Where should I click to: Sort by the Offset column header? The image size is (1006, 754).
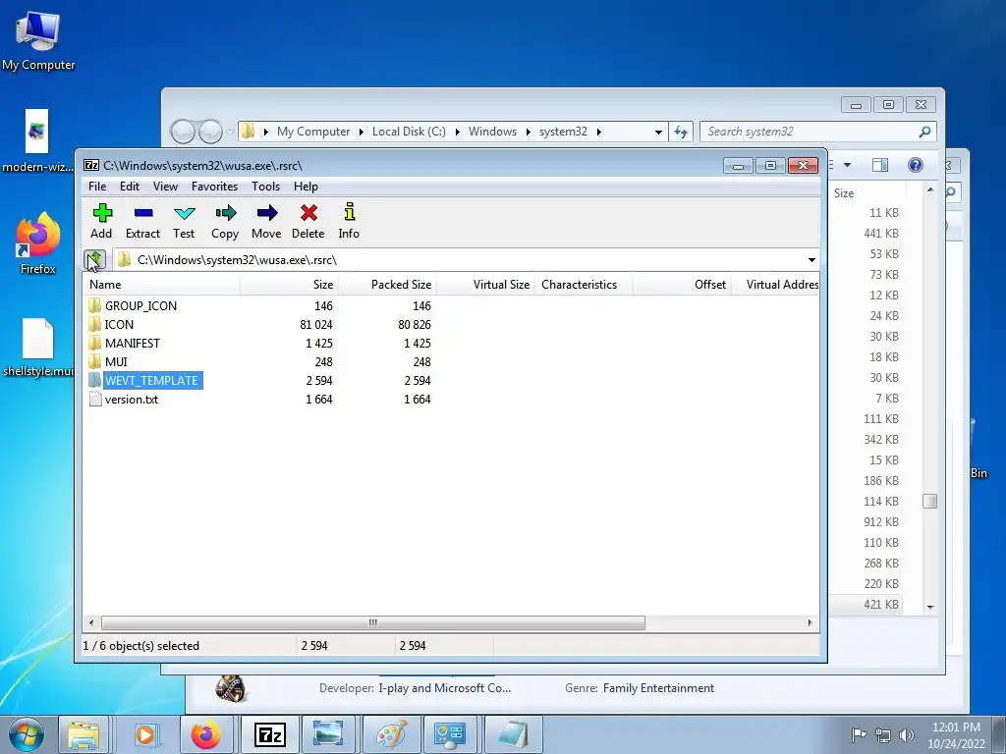(x=683, y=285)
